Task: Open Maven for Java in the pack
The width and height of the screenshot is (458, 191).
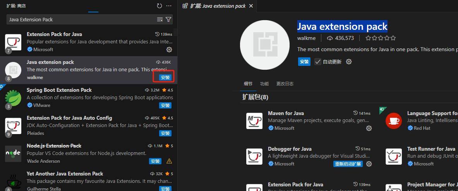Action: (286, 113)
